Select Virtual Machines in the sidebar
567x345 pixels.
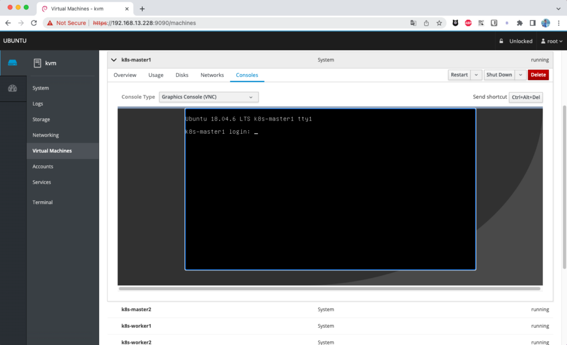click(63, 150)
